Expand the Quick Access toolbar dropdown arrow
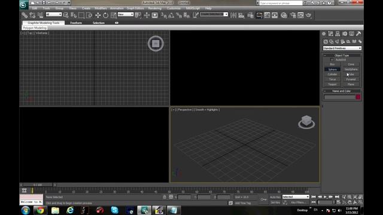 [x=69, y=2]
